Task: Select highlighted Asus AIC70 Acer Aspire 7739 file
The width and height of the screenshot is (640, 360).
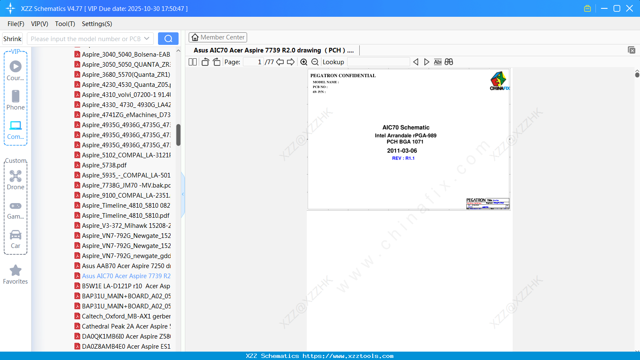Action: pyautogui.click(x=123, y=276)
